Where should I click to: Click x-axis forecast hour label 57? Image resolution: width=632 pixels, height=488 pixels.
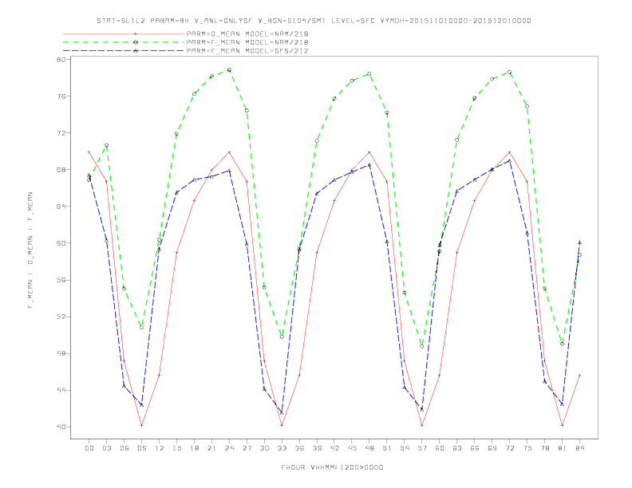[x=422, y=448]
